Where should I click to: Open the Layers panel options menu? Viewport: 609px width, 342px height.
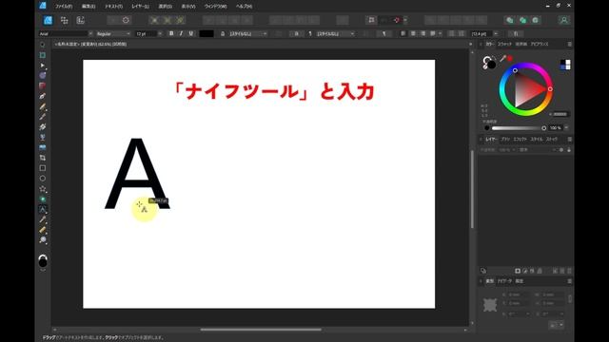click(x=569, y=140)
